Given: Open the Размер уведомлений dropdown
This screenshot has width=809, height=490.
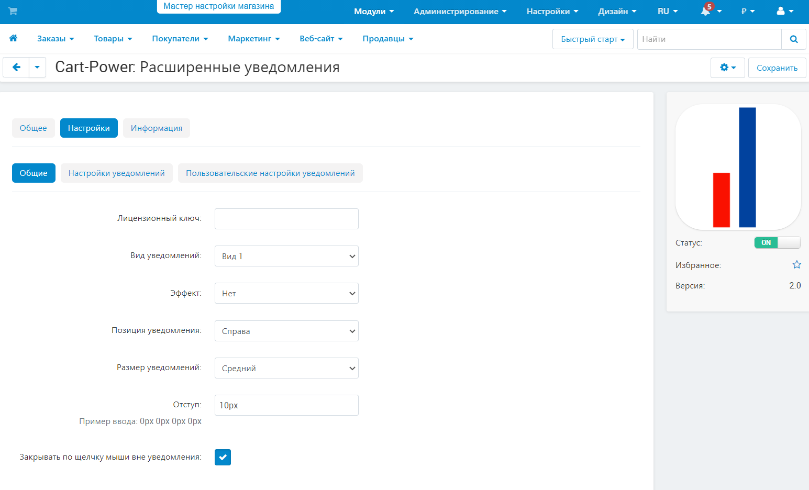Looking at the screenshot, I should point(286,368).
